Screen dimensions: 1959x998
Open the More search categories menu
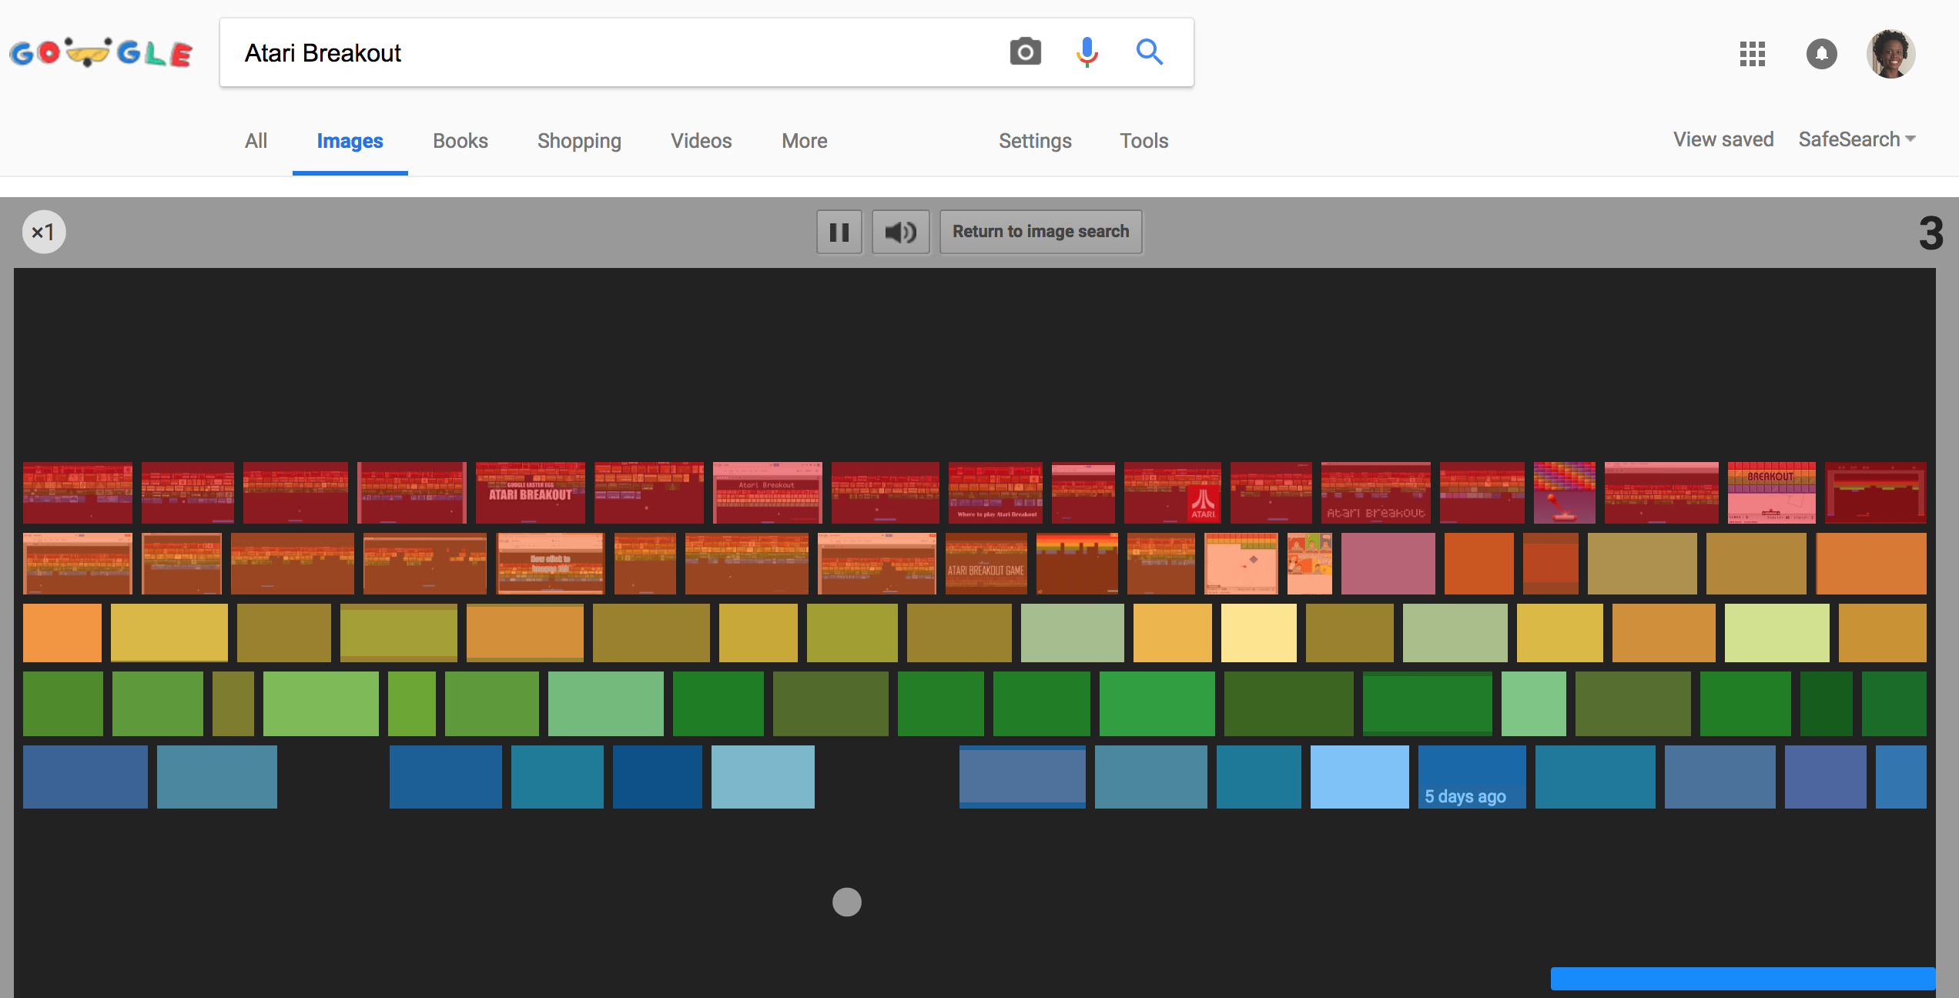point(804,141)
